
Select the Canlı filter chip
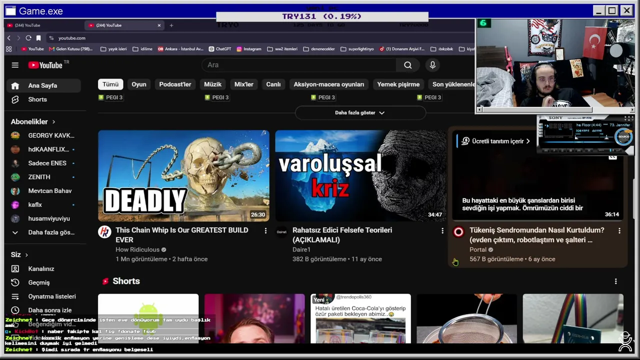pyautogui.click(x=273, y=84)
